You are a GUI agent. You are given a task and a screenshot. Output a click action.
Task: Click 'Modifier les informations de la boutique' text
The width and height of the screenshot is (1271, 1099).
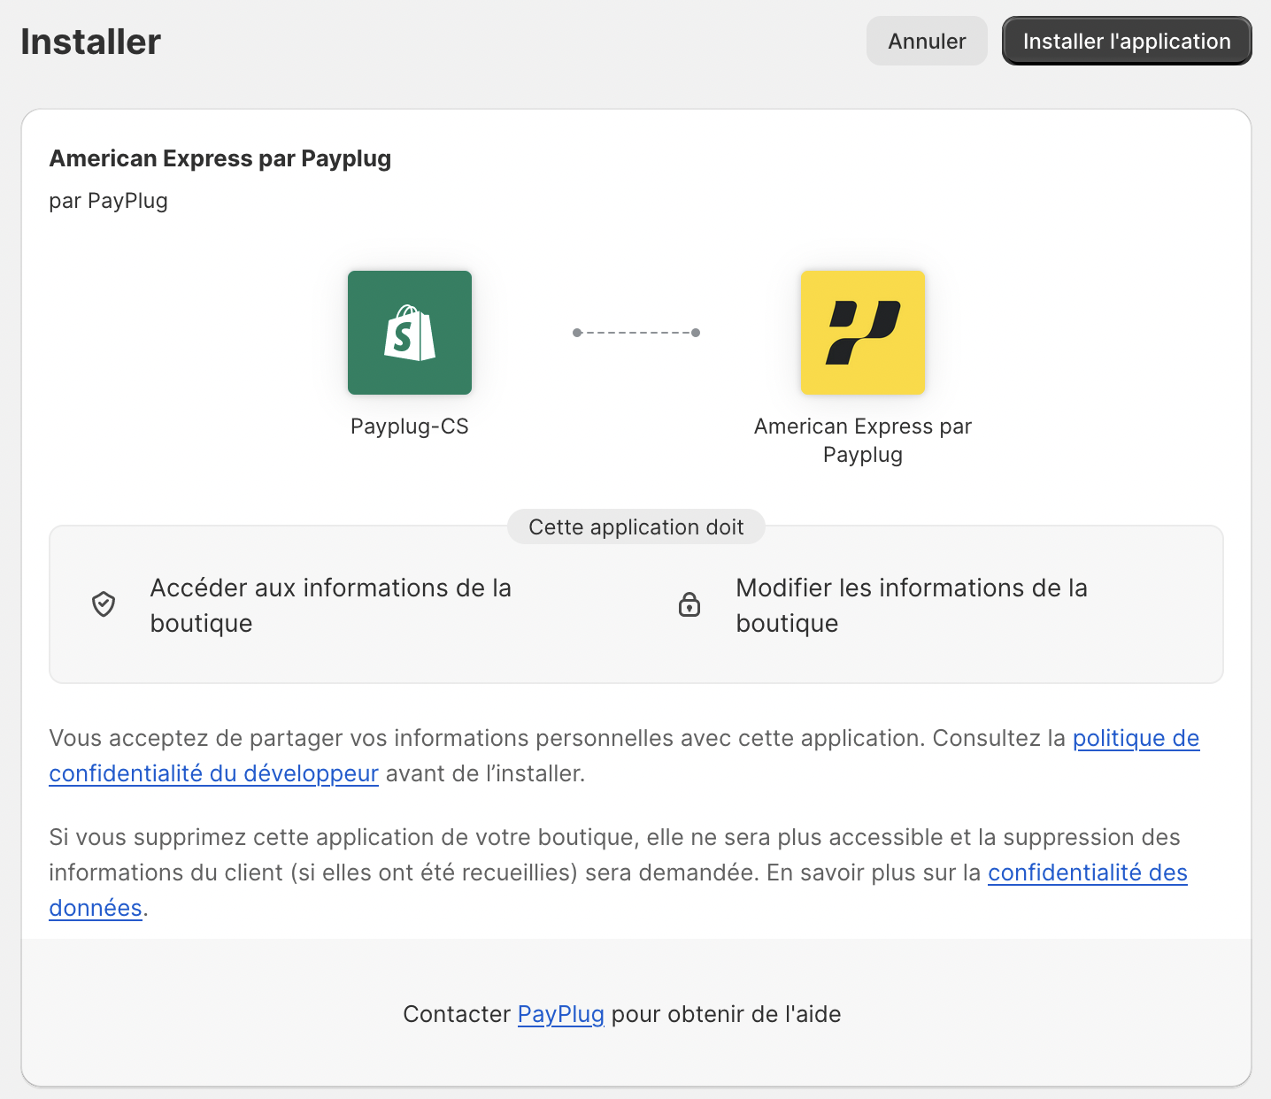tap(912, 605)
